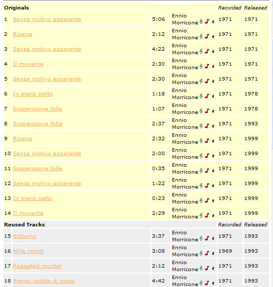
Task: Click the red music note beside In pieno petto, track 6
Action: click(207, 96)
